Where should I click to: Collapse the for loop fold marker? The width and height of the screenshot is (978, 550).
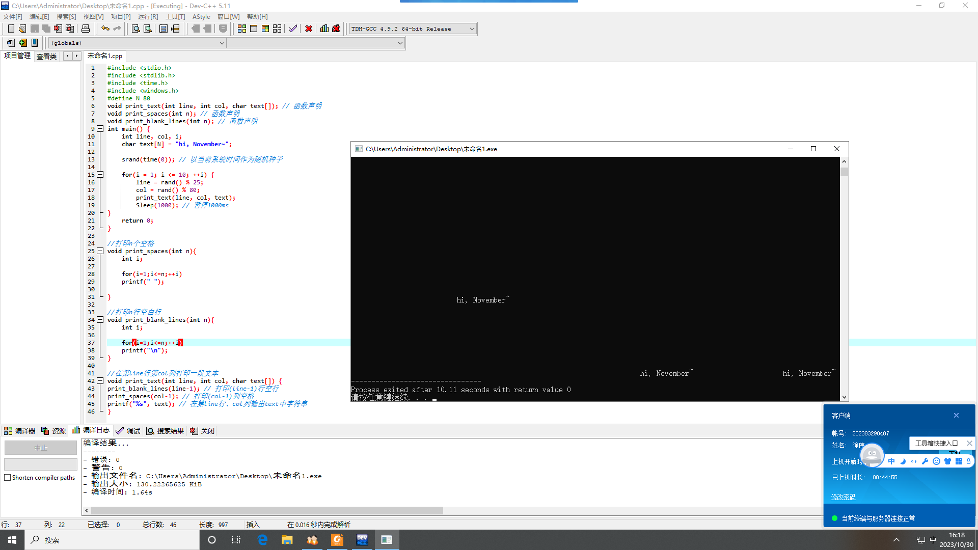[100, 175]
